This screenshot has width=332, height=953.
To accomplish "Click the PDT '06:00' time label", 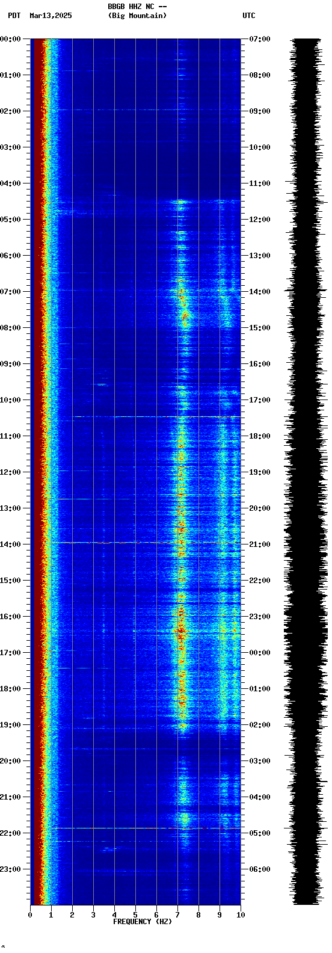I will click(10, 256).
